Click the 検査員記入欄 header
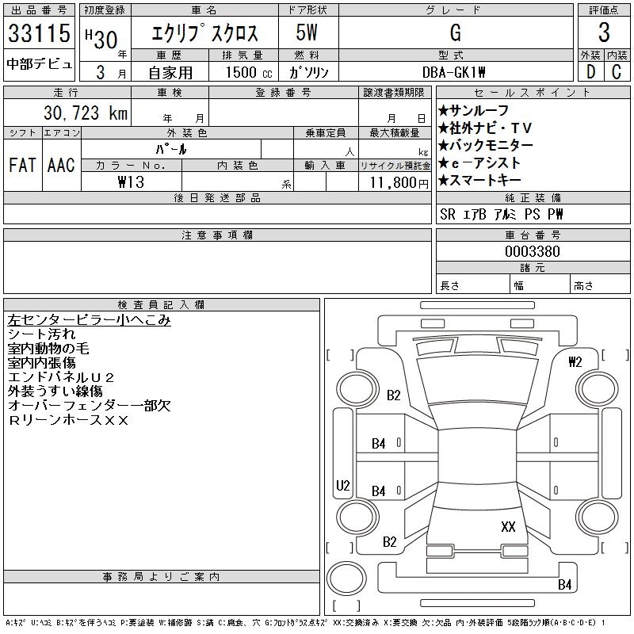This screenshot has width=634, height=634. (162, 304)
